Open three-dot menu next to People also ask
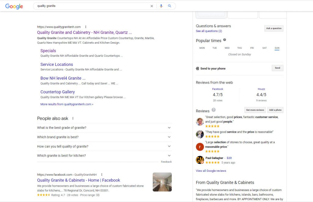 (x=73, y=118)
